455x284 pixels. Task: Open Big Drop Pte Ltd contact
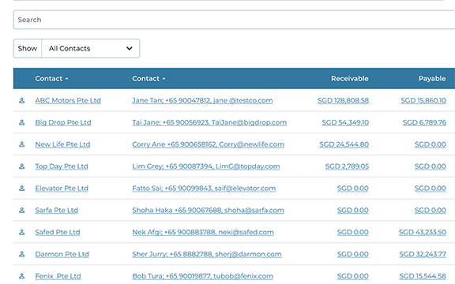[63, 122]
